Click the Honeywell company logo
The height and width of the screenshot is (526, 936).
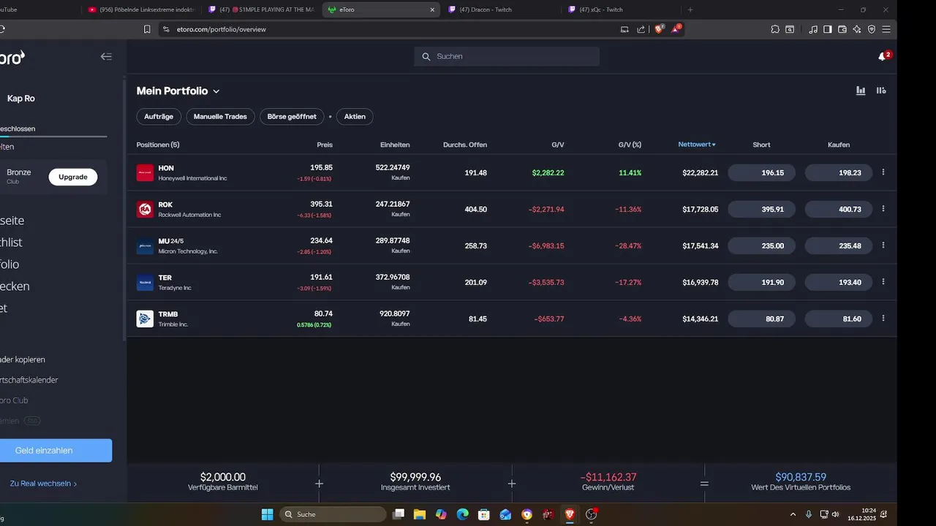145,173
